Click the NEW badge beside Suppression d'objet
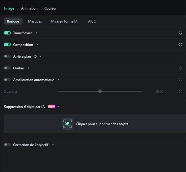 click(51, 107)
